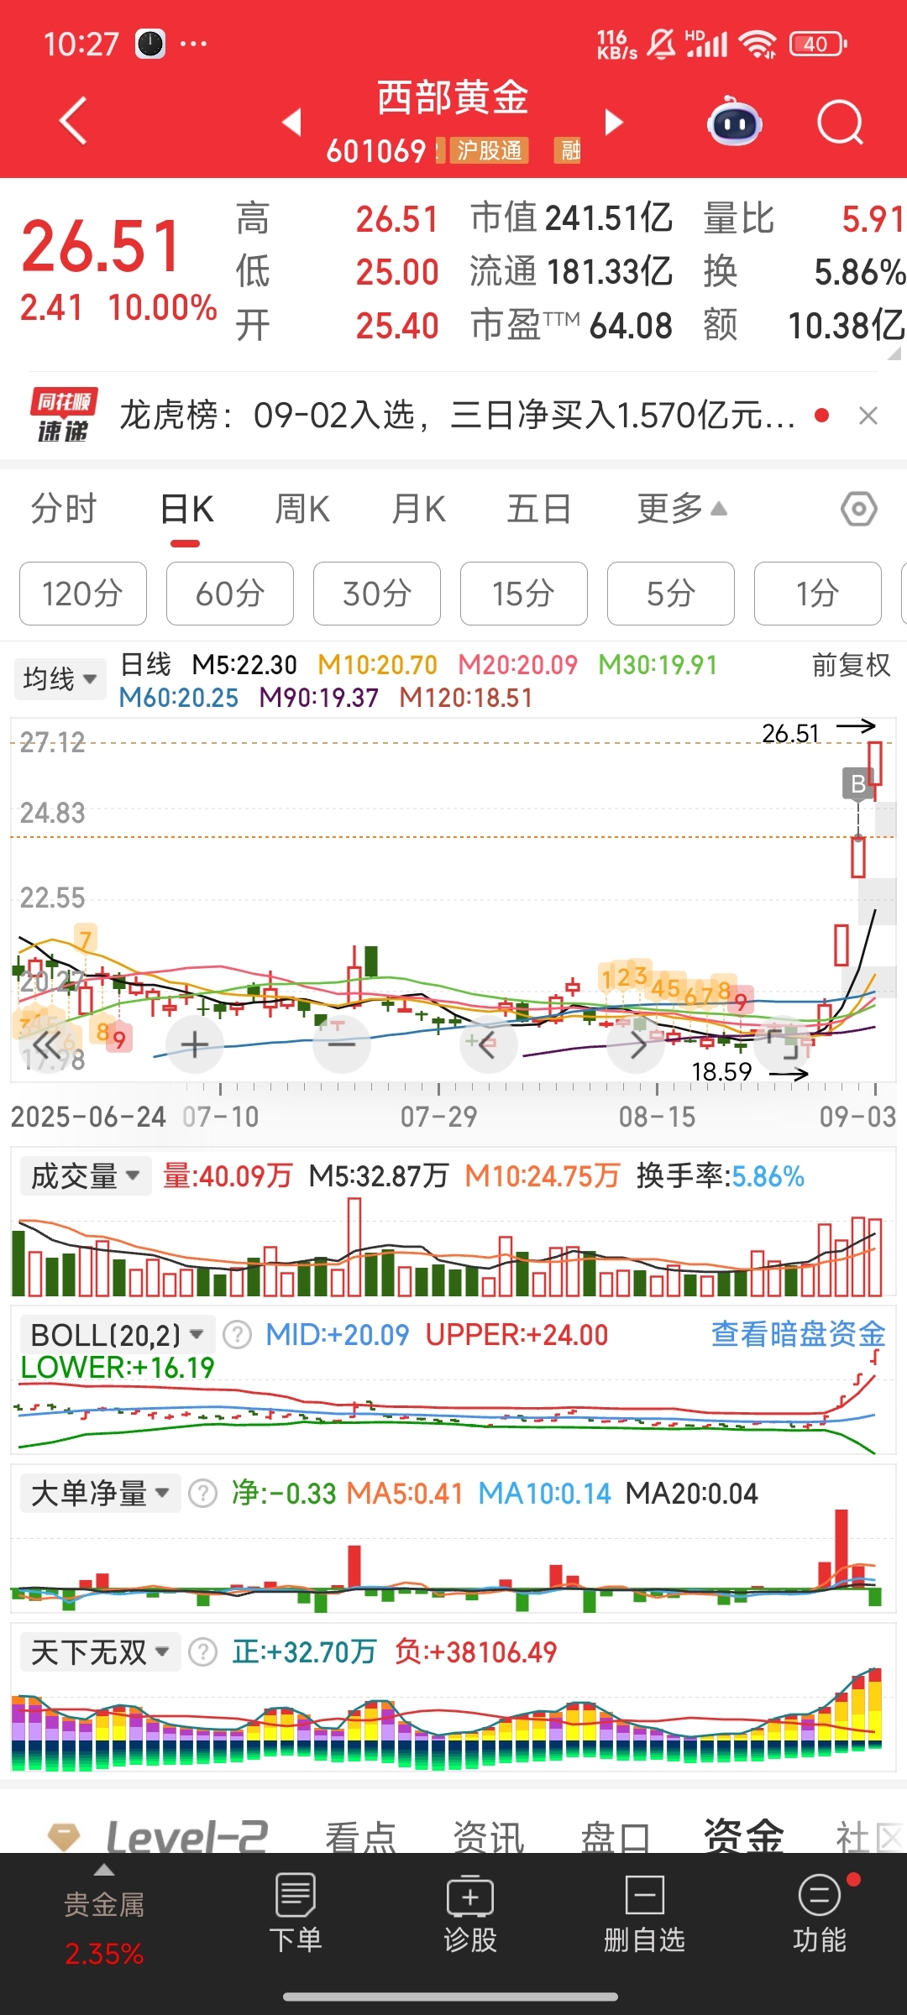Toggle 前复权 adjustment mode
This screenshot has width=907, height=2015.
pyautogui.click(x=851, y=665)
